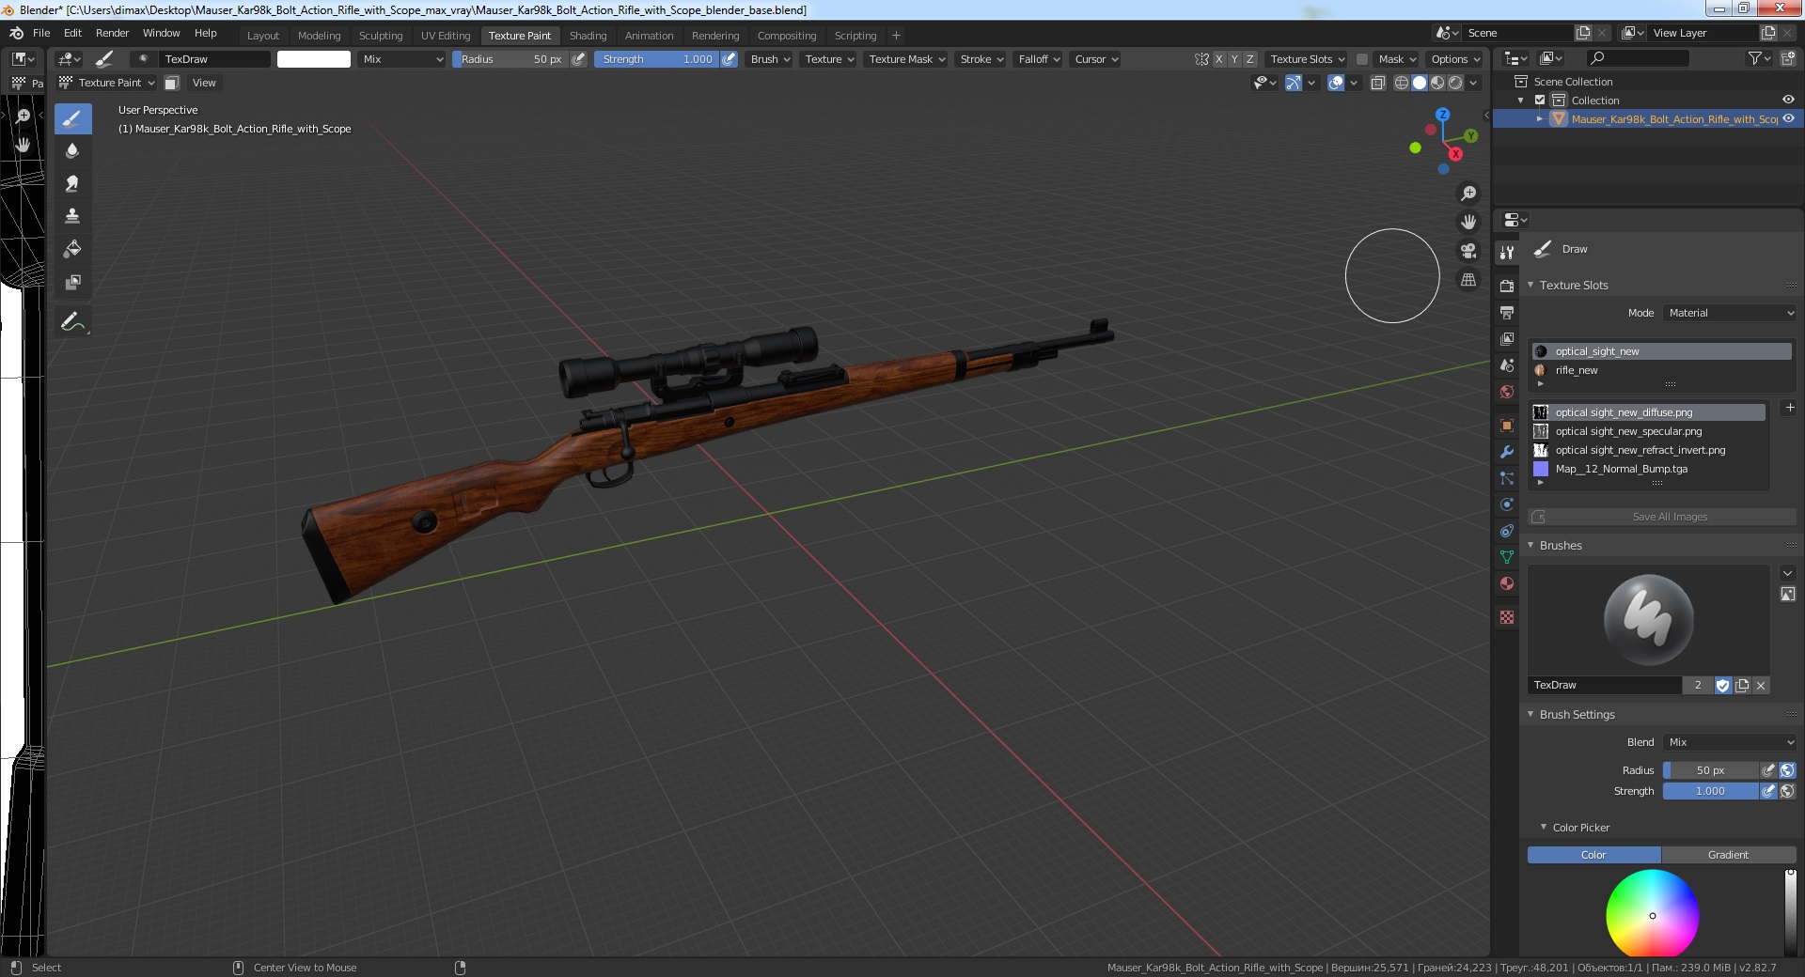Image resolution: width=1805 pixels, height=977 pixels.
Task: Click the viewport pan hand icon
Action: pyautogui.click(x=1468, y=223)
